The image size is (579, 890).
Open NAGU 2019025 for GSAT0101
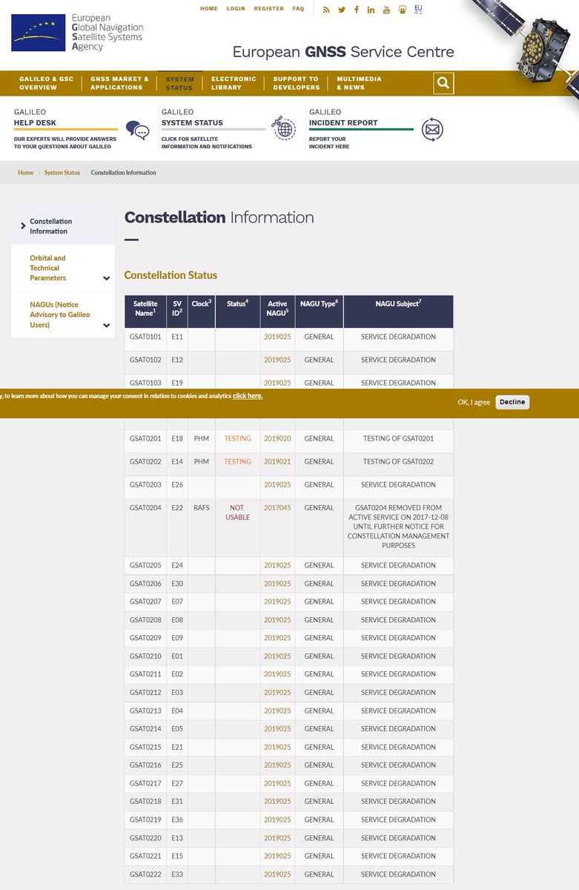[x=277, y=337]
